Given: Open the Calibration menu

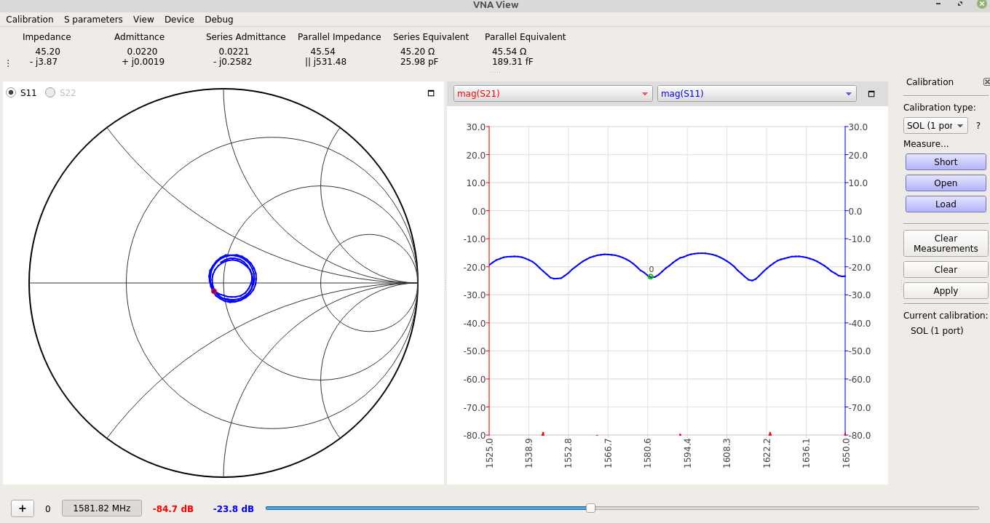Looking at the screenshot, I should [x=30, y=20].
